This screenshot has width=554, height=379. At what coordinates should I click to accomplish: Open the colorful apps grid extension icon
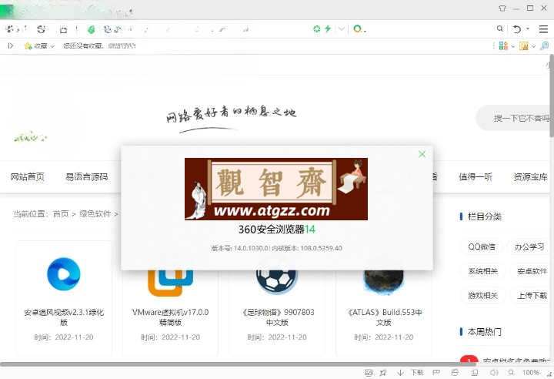(503, 45)
